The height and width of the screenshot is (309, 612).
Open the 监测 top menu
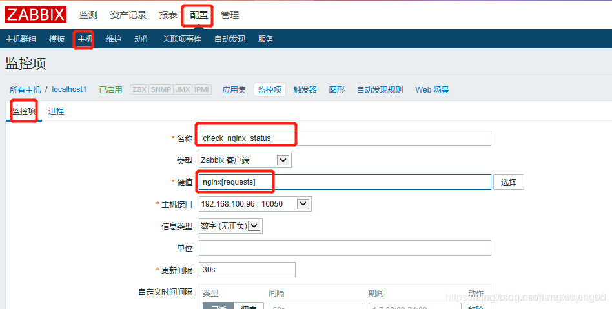[x=88, y=15]
